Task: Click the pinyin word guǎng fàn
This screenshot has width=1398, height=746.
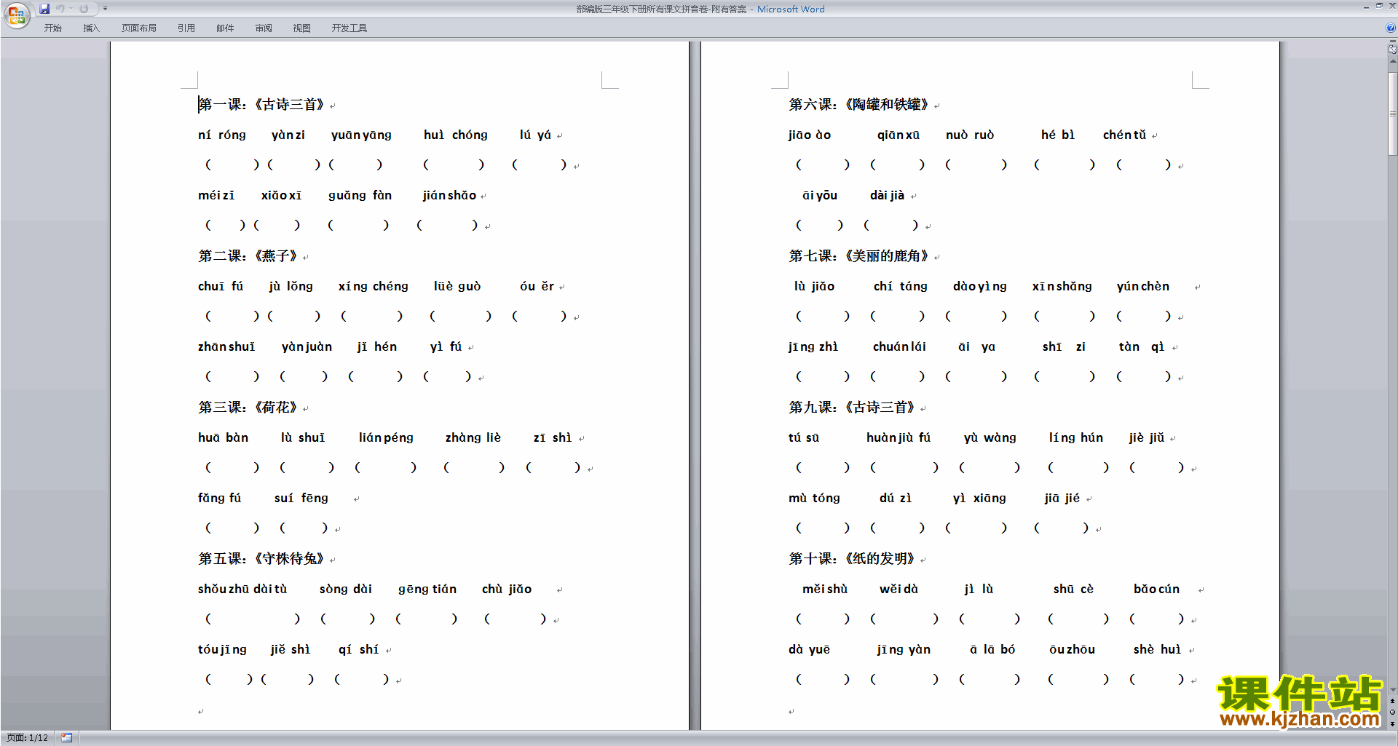Action: 360,196
